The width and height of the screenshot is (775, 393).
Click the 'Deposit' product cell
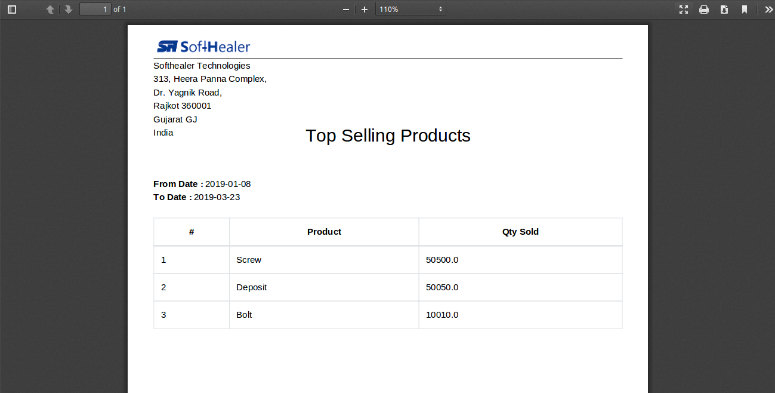[324, 287]
